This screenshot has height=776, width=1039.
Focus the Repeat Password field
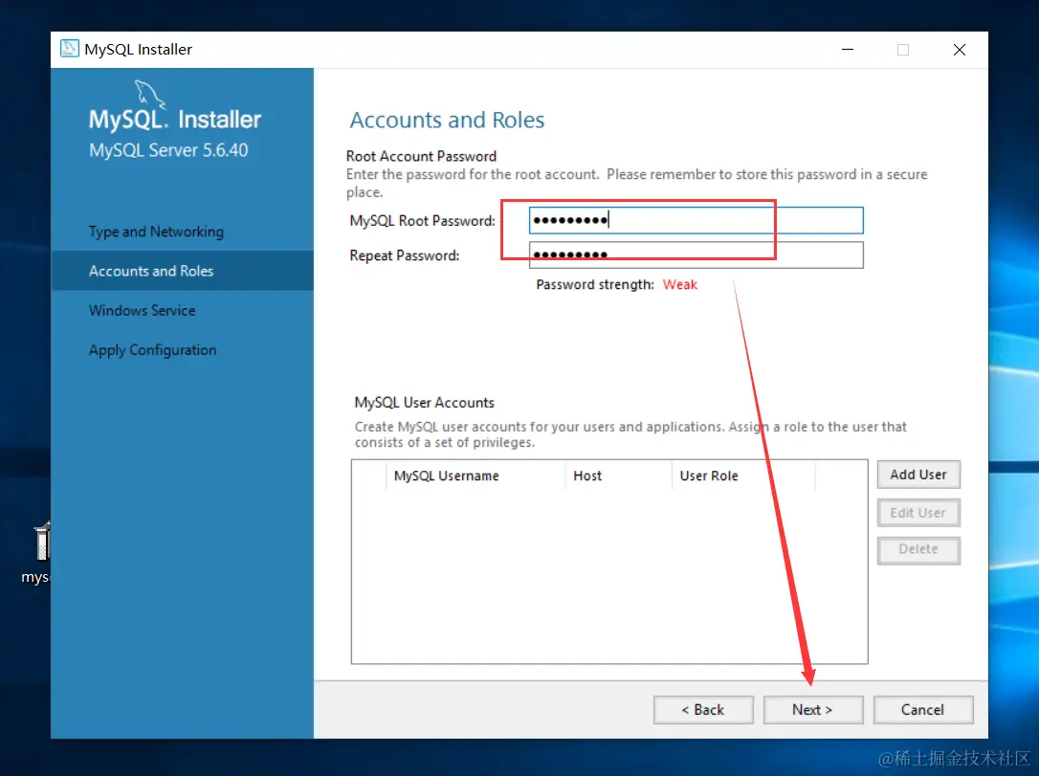(696, 255)
